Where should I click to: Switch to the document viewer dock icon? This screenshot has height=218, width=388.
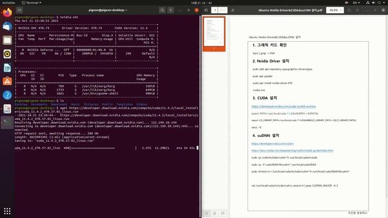pos(7,109)
